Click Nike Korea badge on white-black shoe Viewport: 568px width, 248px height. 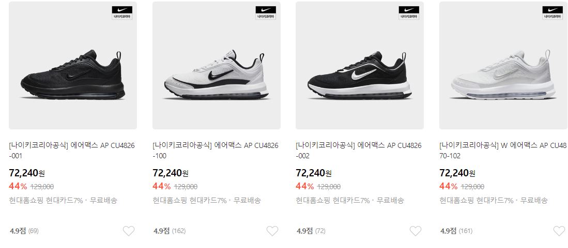(x=266, y=13)
